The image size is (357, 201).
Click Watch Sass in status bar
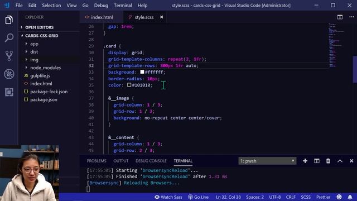tap(168, 197)
